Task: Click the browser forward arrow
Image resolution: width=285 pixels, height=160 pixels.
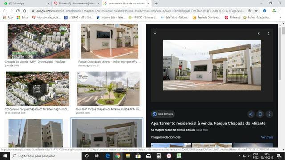Action: pyautogui.click(x=11, y=11)
